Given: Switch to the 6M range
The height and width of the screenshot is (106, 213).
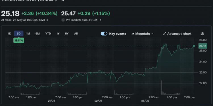Looking at the screenshot, I should point(37,34).
